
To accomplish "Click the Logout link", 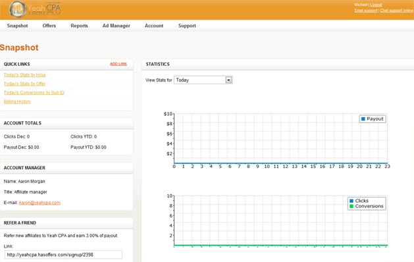I will (x=376, y=5).
